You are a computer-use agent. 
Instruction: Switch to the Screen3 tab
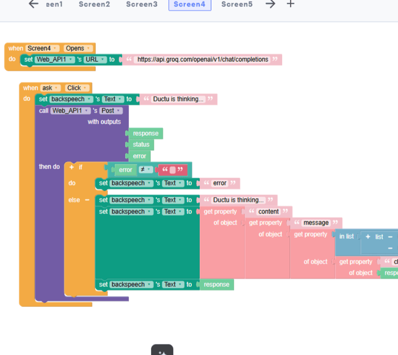(x=142, y=4)
